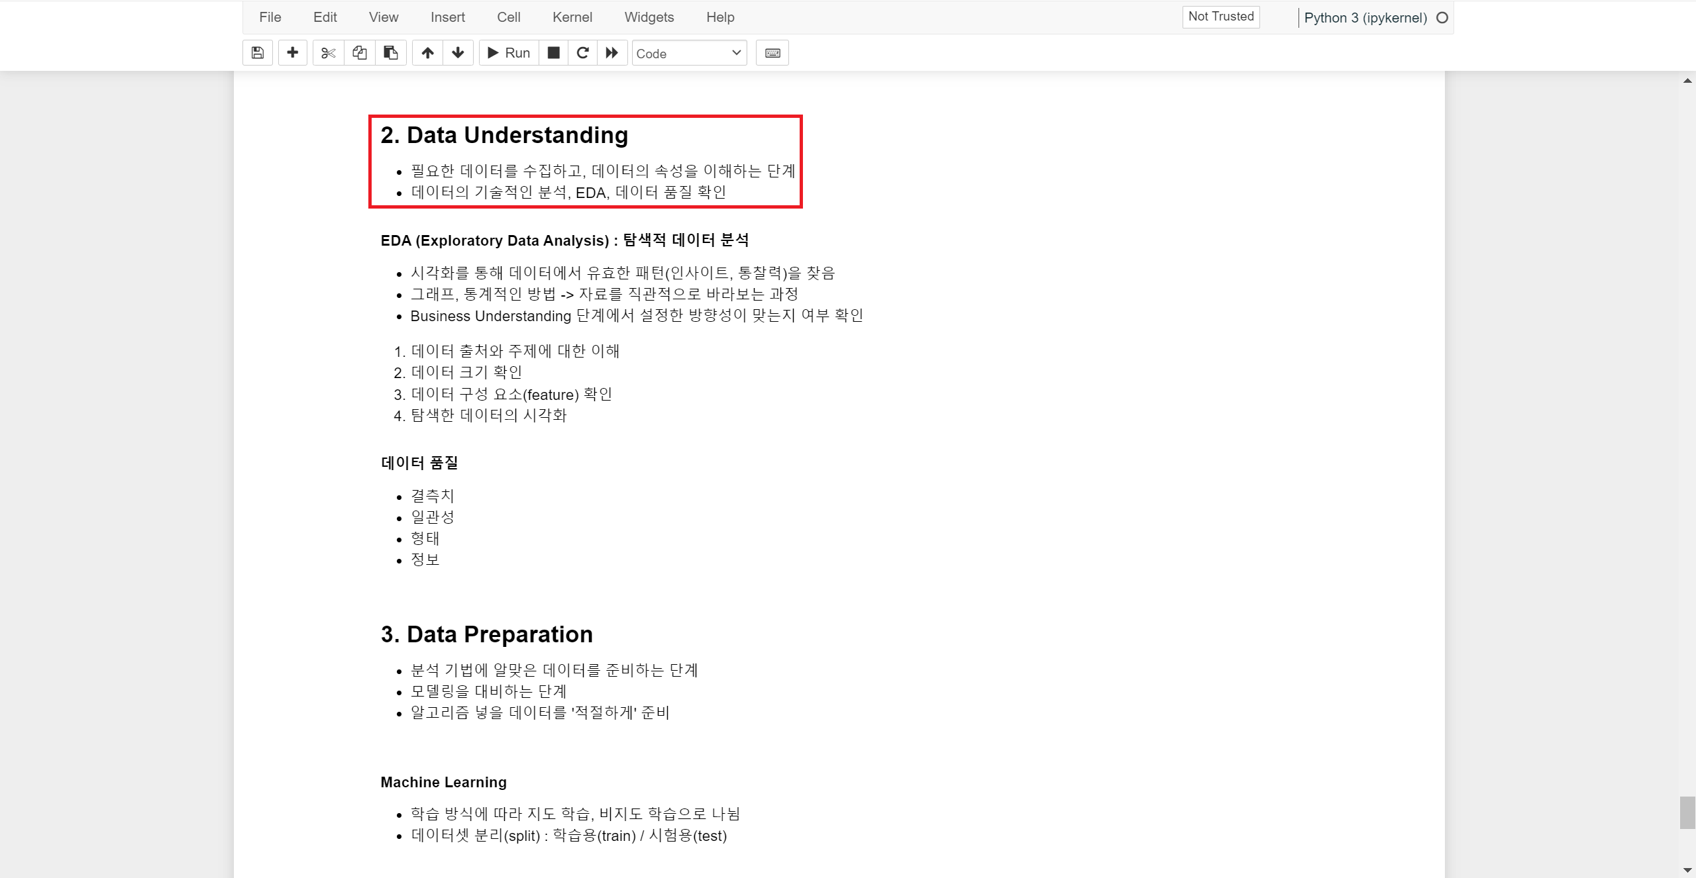Copy selected cells icon

tap(360, 53)
